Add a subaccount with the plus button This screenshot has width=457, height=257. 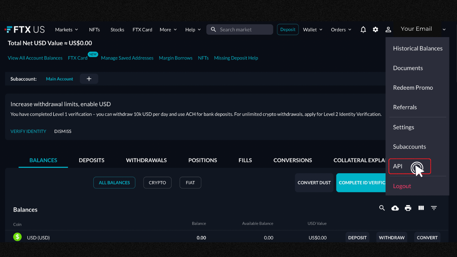pos(89,79)
